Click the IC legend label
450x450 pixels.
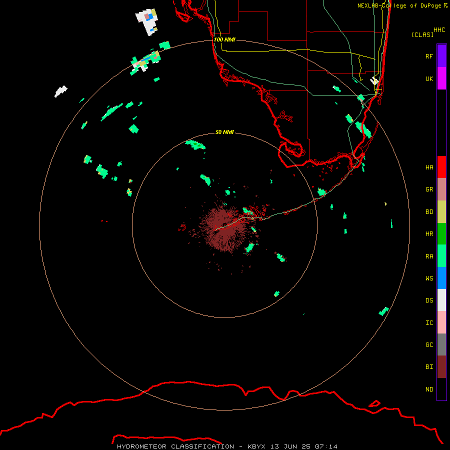(429, 322)
